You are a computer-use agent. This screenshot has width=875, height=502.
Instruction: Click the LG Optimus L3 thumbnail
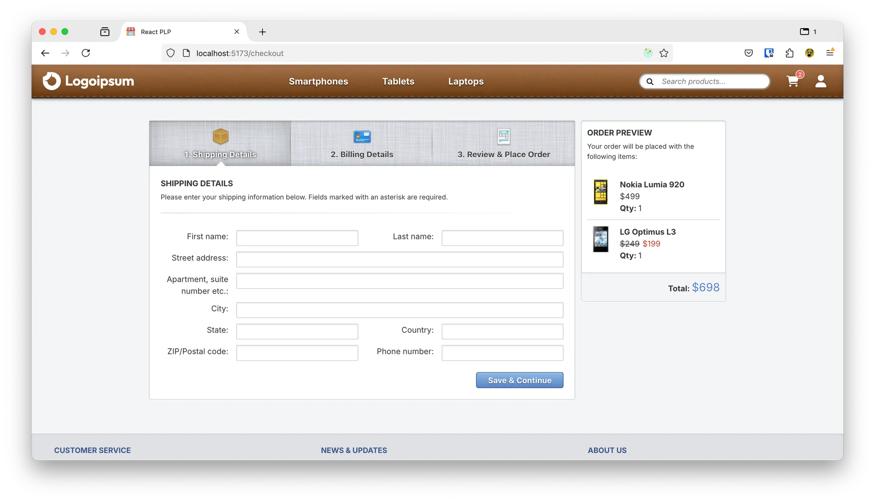coord(601,239)
